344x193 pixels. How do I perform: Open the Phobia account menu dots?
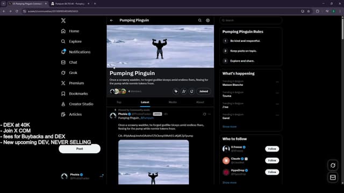pos(102,176)
